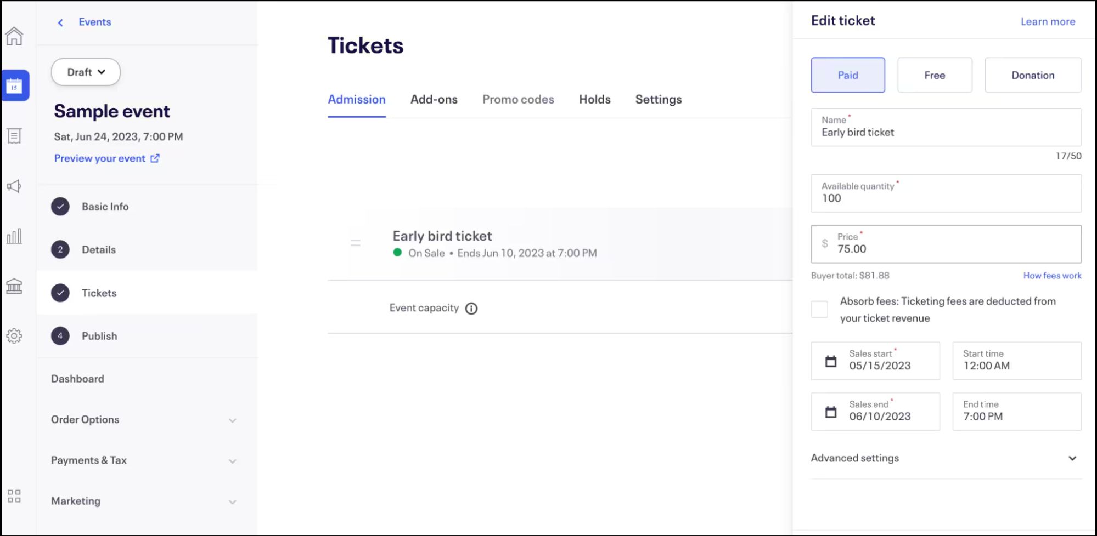Click the Sales start date field

tap(875, 361)
